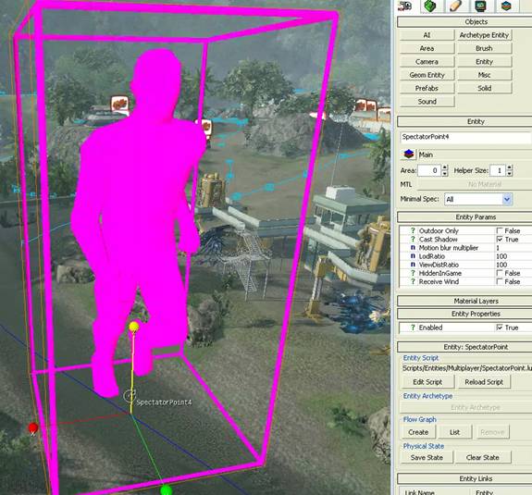Select the SpectatorPoint4 helper icon in viewport
Screen dimensions: 532x495
click(130, 396)
